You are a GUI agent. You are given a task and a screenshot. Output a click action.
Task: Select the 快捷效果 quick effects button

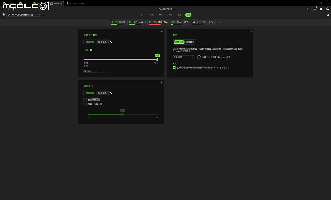(x=179, y=42)
